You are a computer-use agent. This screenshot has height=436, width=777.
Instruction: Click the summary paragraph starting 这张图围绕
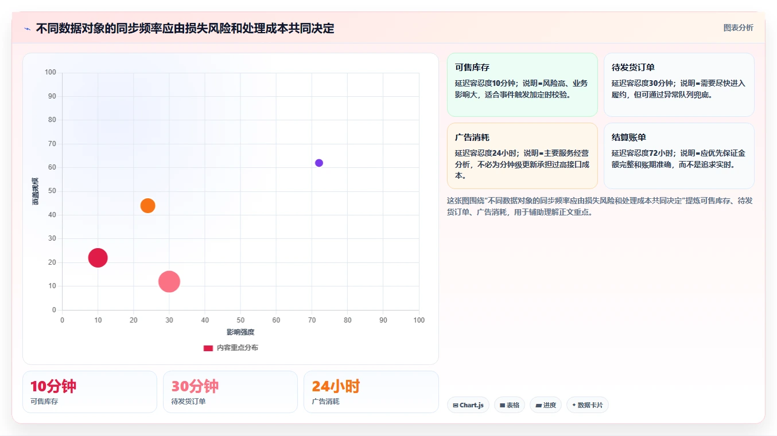tap(600, 206)
